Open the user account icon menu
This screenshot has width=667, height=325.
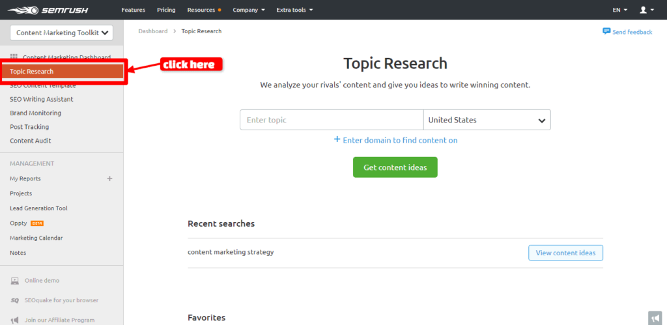[646, 10]
